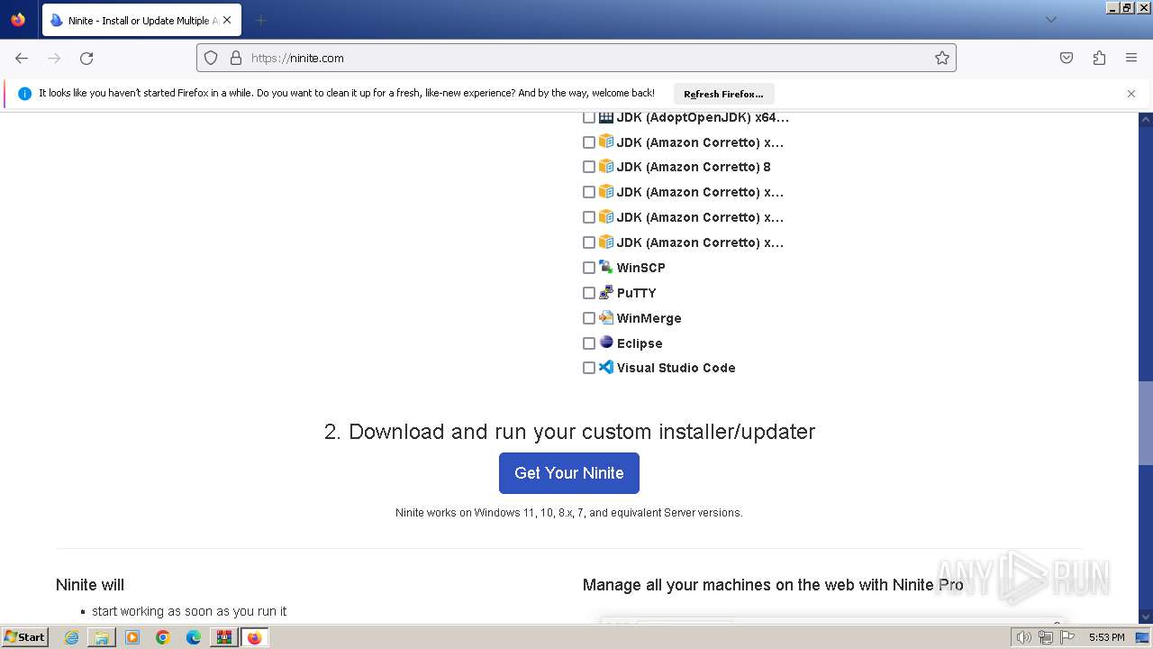The image size is (1153, 649).
Task: Click "Download and run your custom installer" heading
Action: pyautogui.click(x=569, y=432)
